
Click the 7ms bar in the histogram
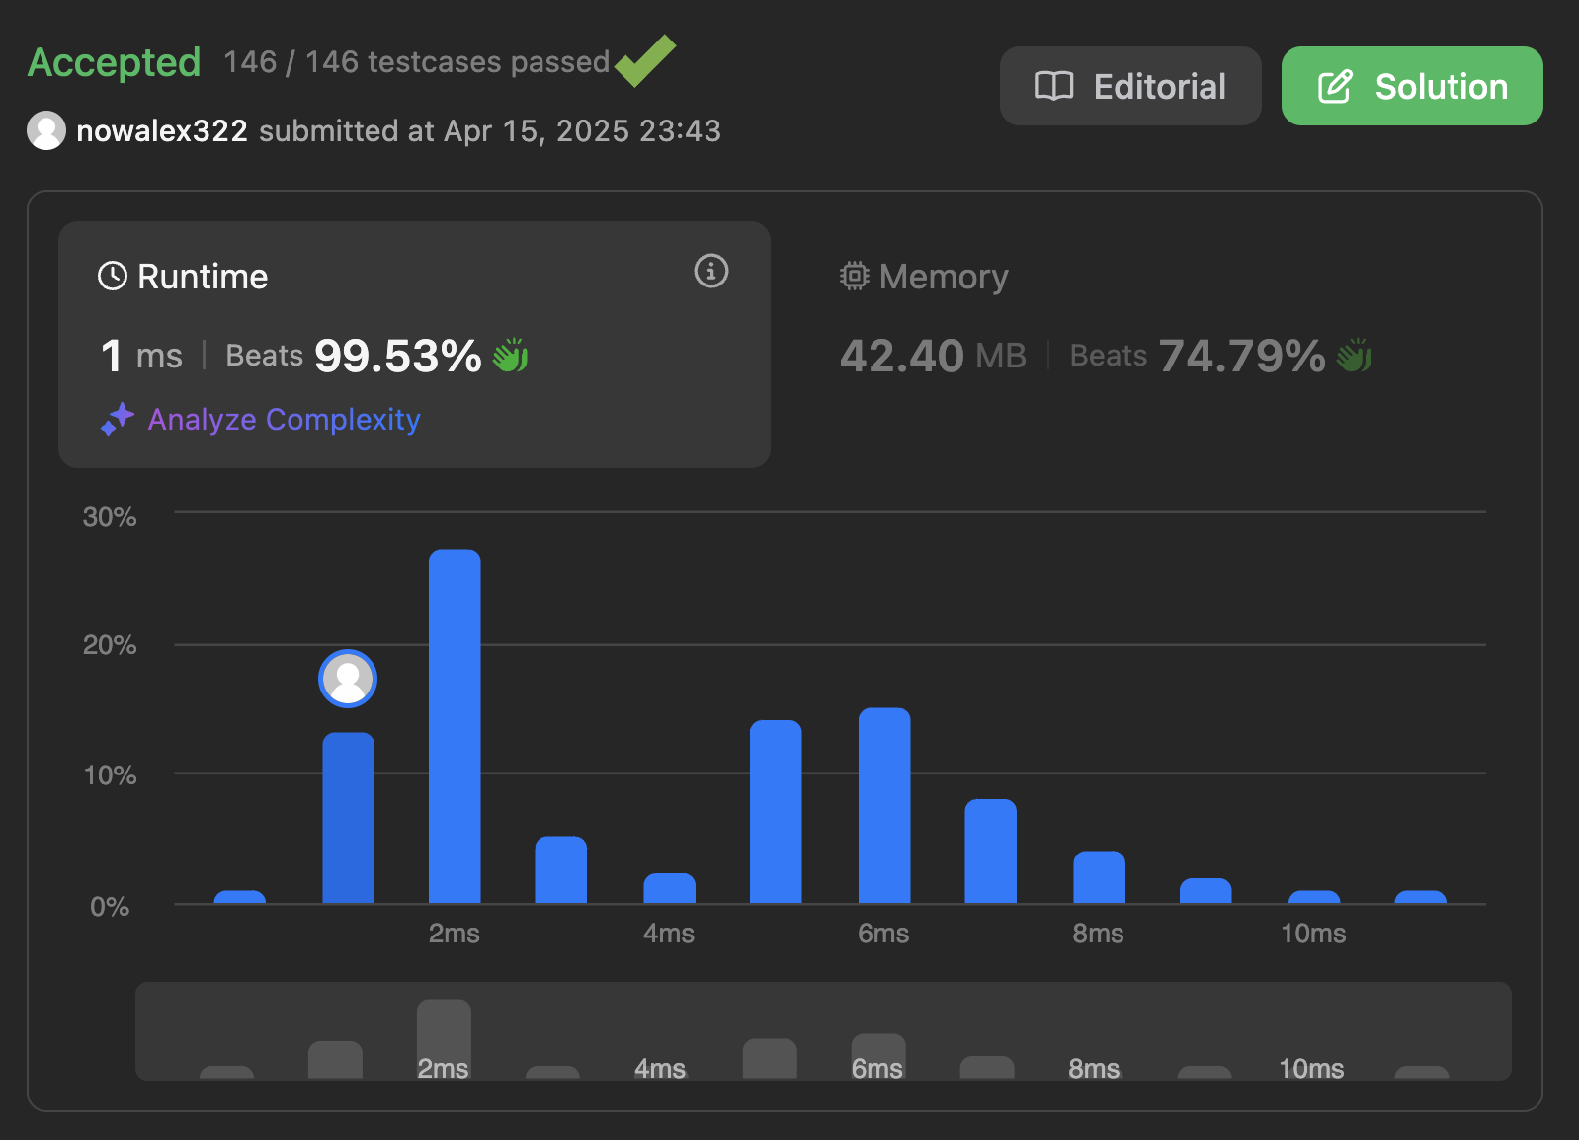[x=990, y=851]
